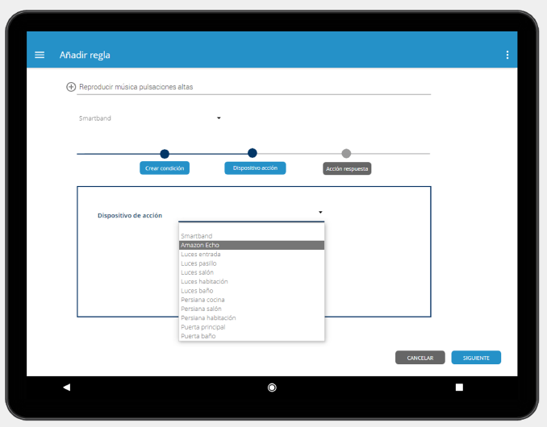The image size is (547, 427).
Task: Collapse the Dispositivo de acción dropdown arrow
Action: pos(320,212)
